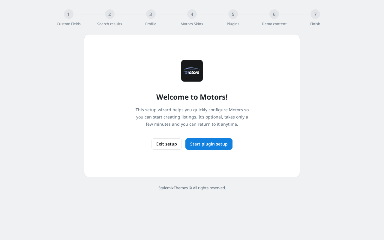384x240 pixels.
Task: Click the Demo content step label
Action: point(274,24)
